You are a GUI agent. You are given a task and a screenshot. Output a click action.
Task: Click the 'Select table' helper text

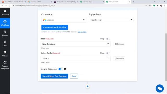(45, 62)
